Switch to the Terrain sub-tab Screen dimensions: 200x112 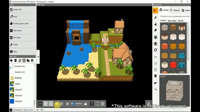point(181,21)
